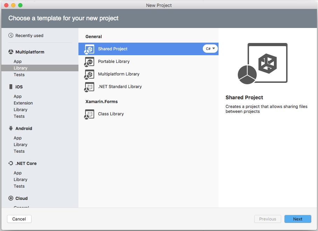
Task: Select the Android category heading
Action: (24, 128)
